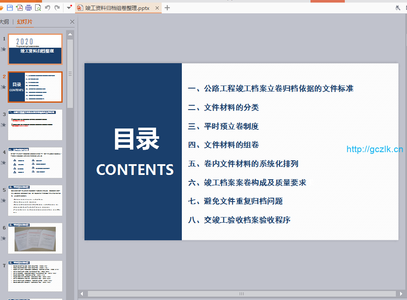Click the animation star beside slide 4

tap(3, 163)
